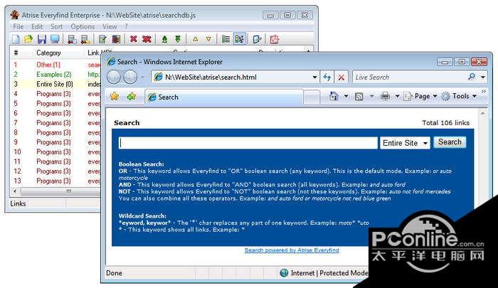The image size is (498, 288).
Task: Click the Add to Favorites icon
Action: click(131, 96)
